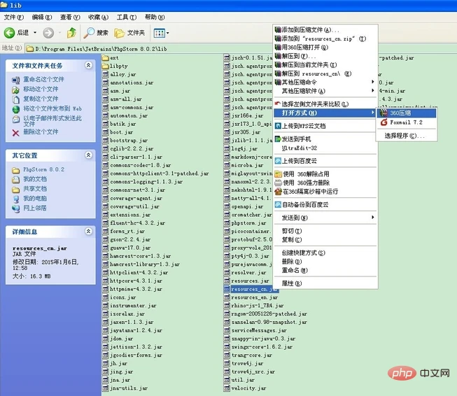
Task: Click 移动这个文件 task link
Action: 41,89
